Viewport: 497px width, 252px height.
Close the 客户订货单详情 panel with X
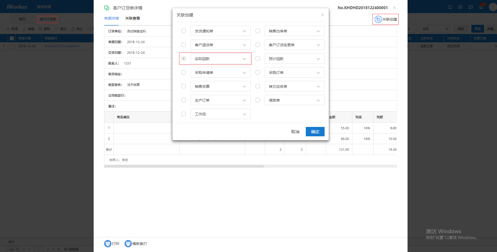coord(394,8)
